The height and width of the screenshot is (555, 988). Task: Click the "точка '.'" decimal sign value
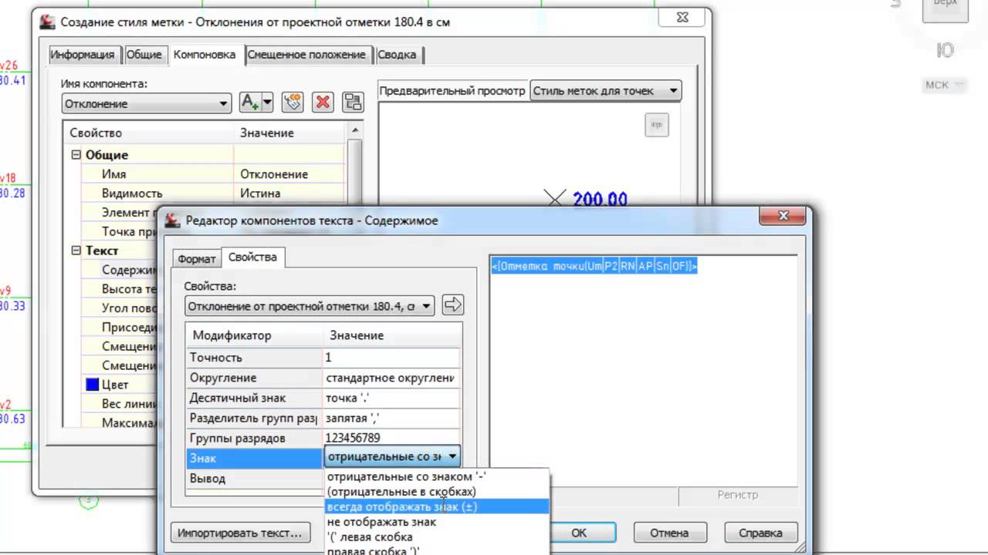391,398
